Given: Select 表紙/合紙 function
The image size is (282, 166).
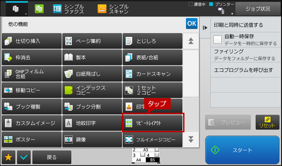Looking at the screenshot, I should tap(153, 57).
